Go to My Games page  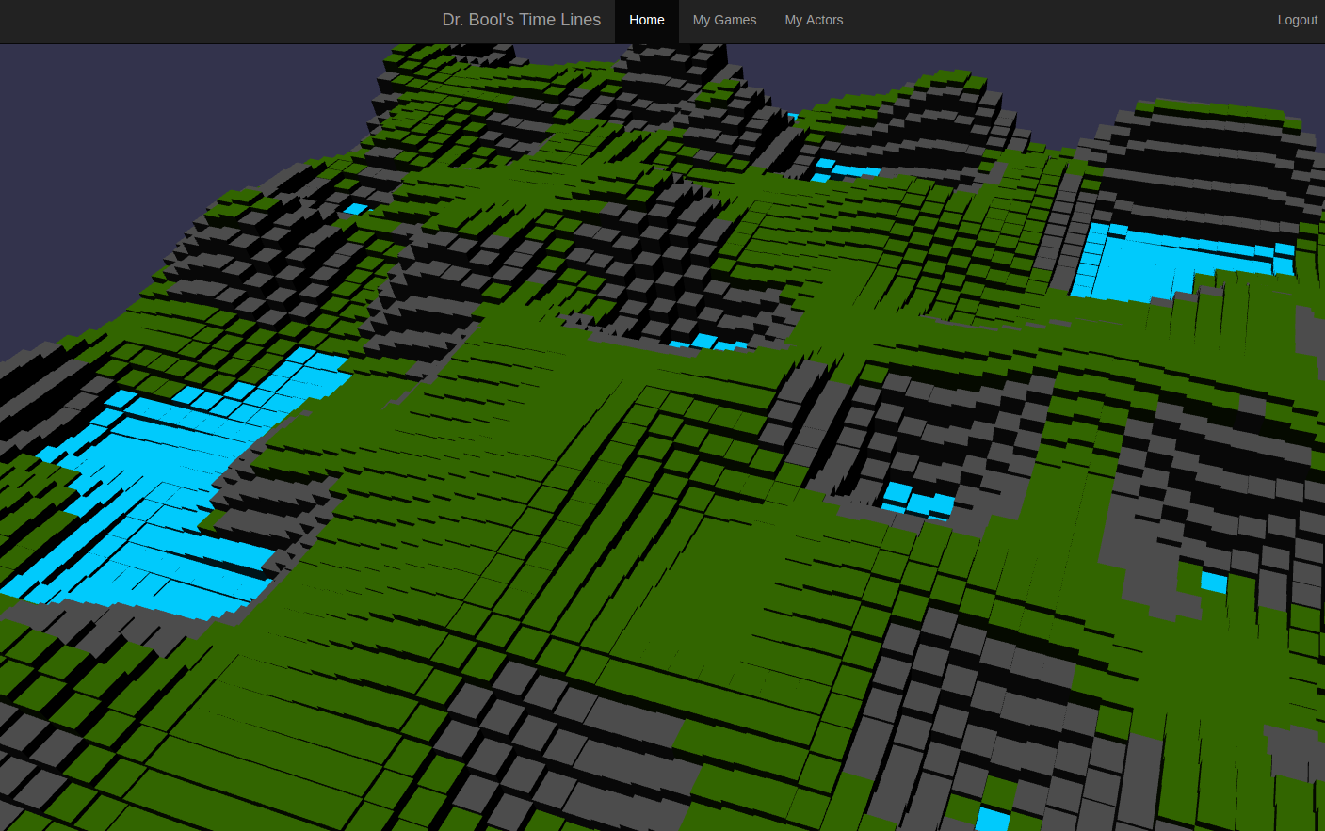coord(724,21)
